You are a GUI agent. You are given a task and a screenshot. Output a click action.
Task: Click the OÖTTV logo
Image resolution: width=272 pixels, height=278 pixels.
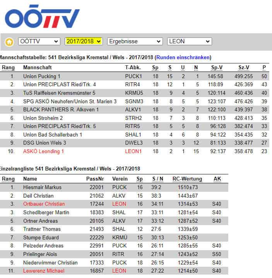[42, 17]
